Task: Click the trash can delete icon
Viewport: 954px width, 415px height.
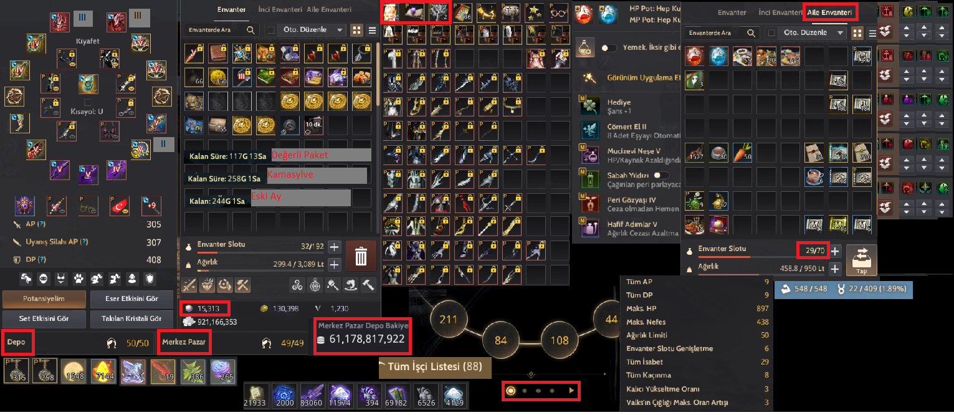Action: tap(361, 256)
